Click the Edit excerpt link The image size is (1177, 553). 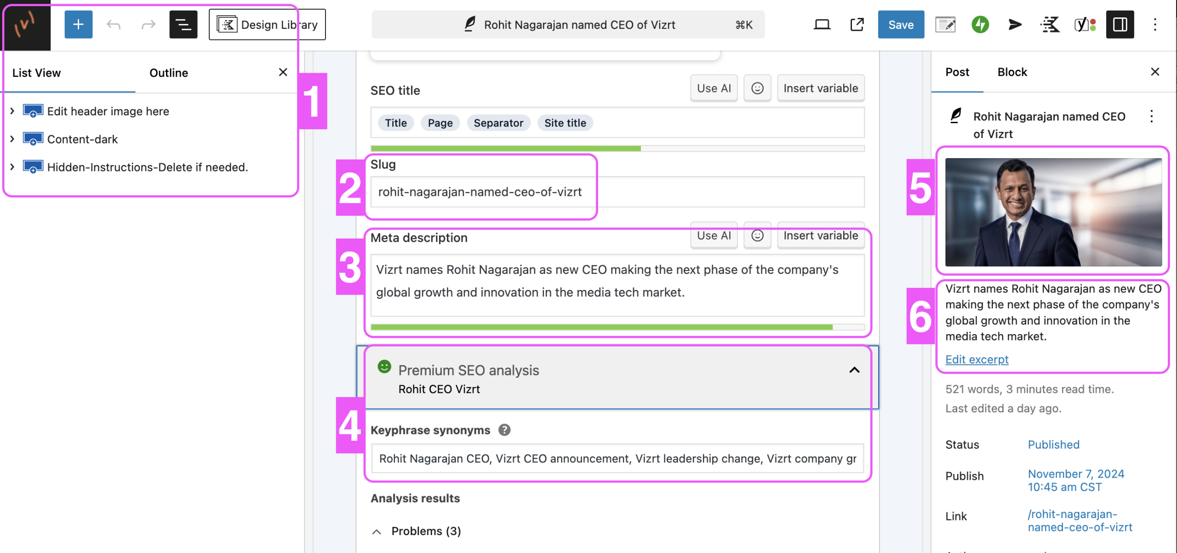[x=977, y=359]
